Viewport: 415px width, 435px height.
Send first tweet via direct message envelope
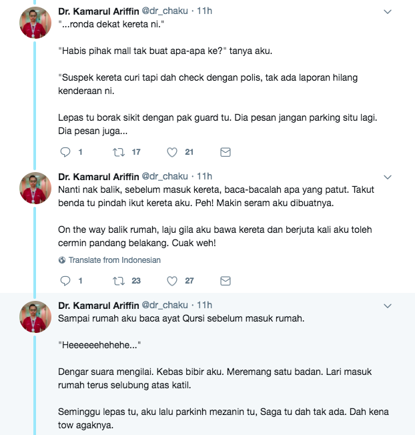pos(226,152)
